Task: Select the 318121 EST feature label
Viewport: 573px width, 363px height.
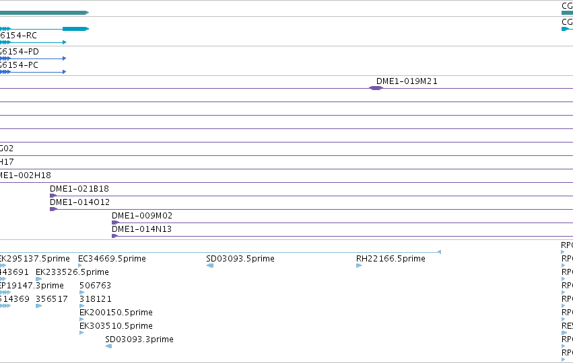Action: (96, 298)
